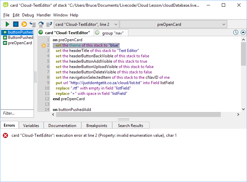
Task: Expand the preOpenCard handler dropdown
Action: click(173, 24)
